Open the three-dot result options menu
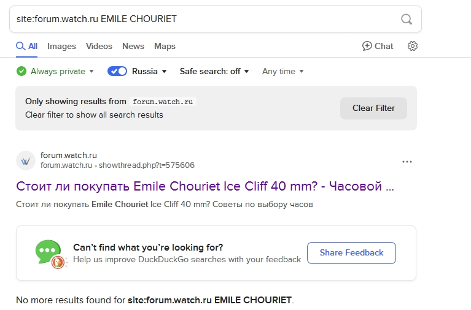The width and height of the screenshot is (471, 310). point(407,162)
